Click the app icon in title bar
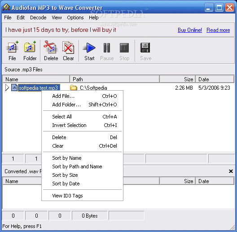Screen dimensions: 237x232 coord(6,7)
